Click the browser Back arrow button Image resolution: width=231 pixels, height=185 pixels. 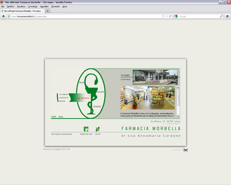coord(3,16)
